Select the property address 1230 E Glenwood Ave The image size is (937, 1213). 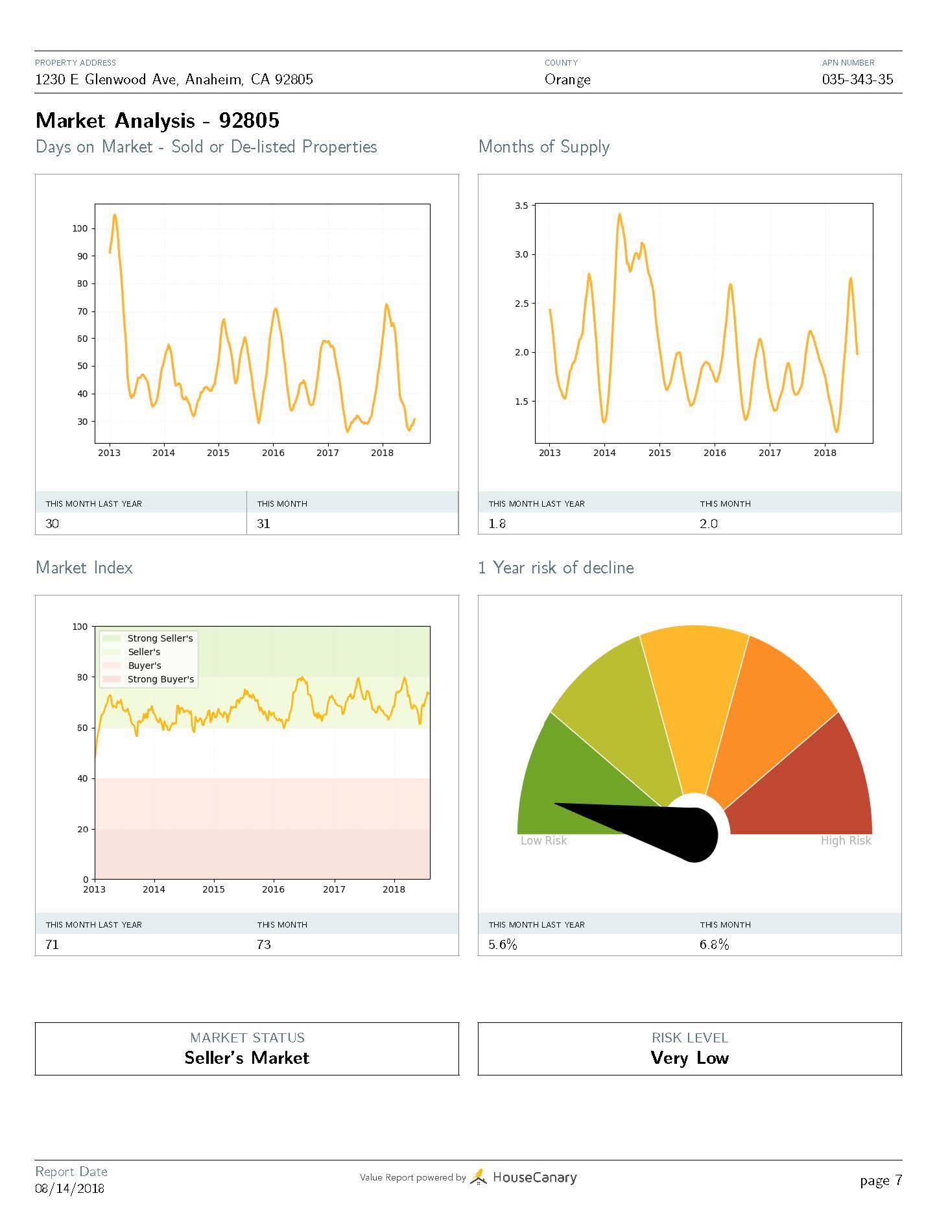click(x=174, y=79)
